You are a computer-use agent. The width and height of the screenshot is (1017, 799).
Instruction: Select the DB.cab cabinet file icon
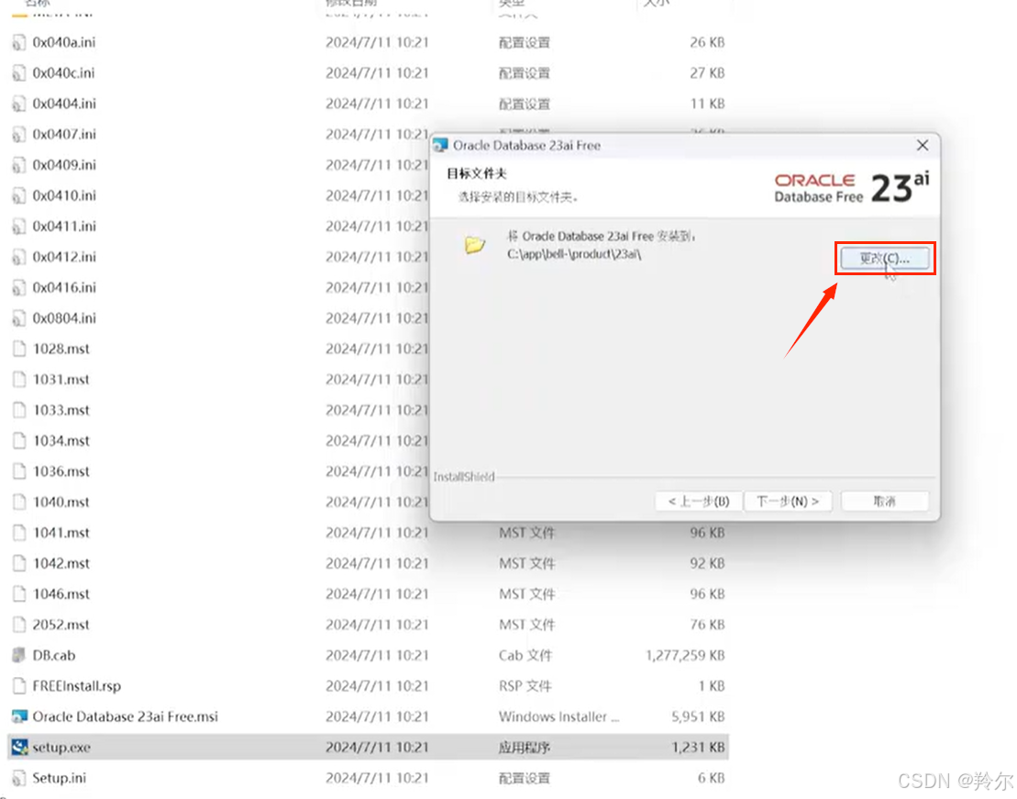[x=19, y=656]
